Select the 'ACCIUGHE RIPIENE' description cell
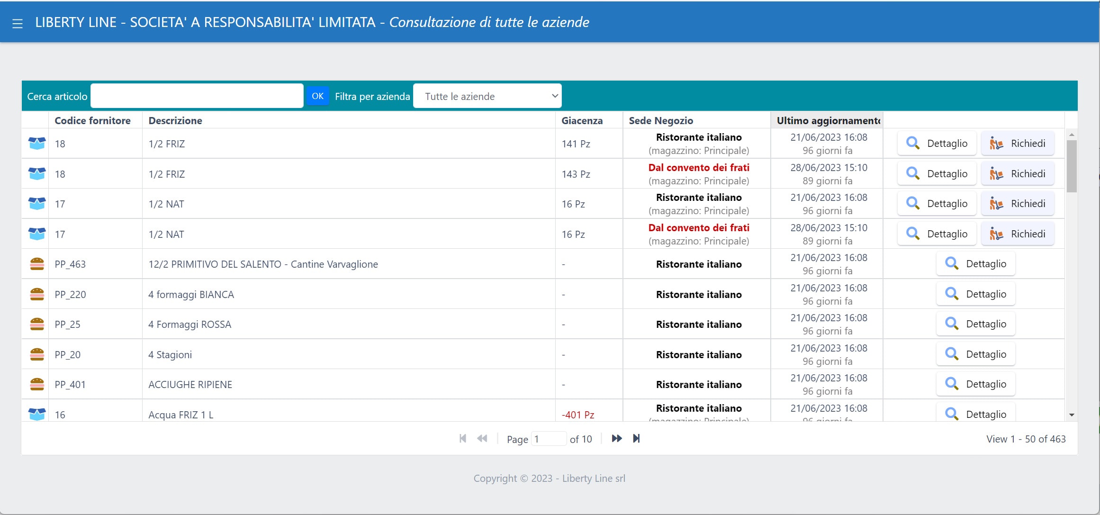 [x=349, y=384]
